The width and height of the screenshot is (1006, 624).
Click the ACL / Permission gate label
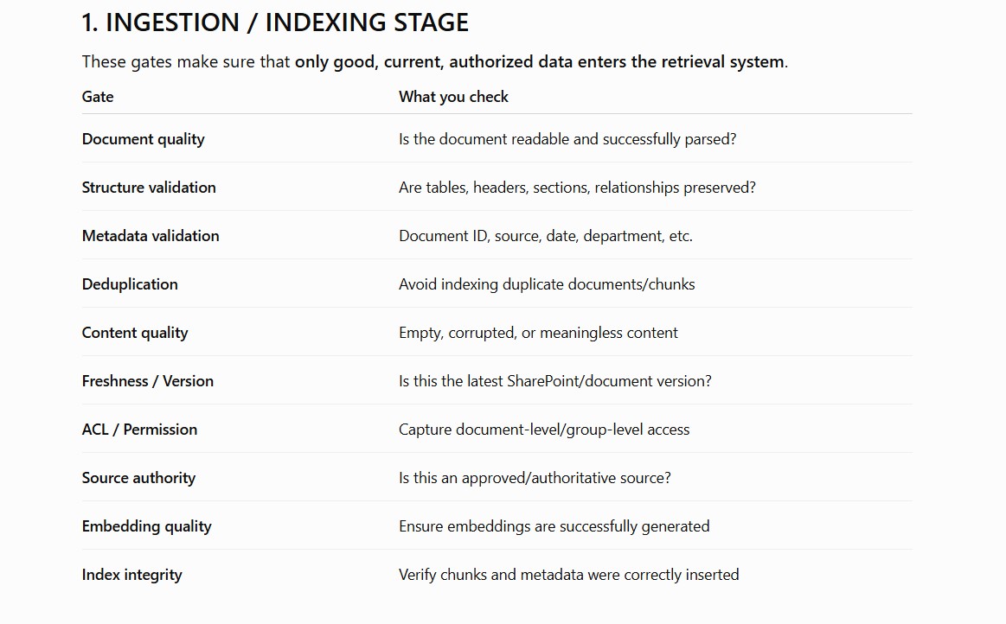coord(139,430)
